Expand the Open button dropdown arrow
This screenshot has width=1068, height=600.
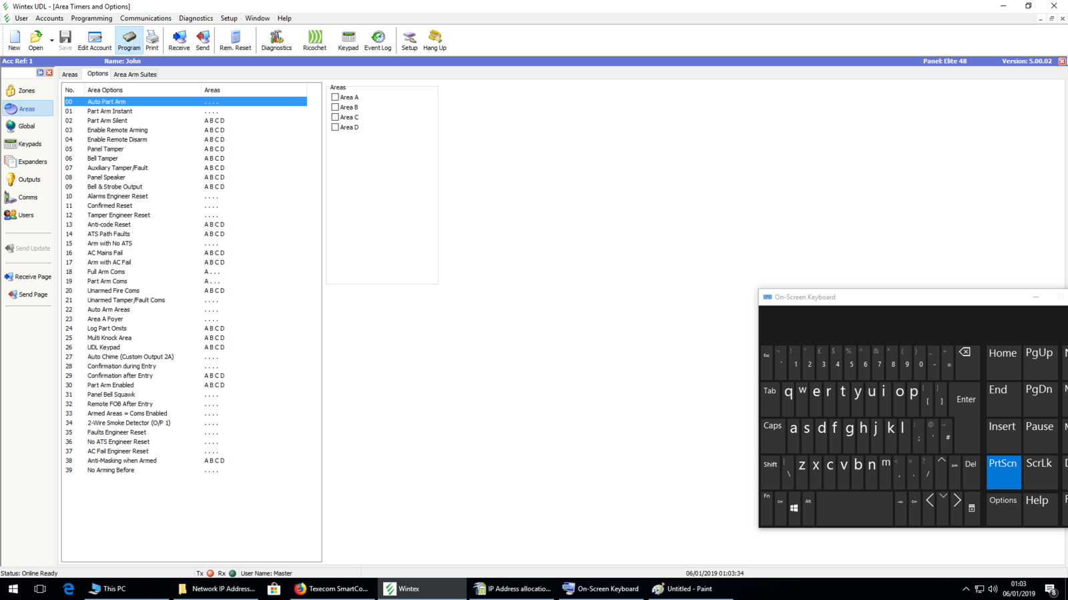click(51, 40)
